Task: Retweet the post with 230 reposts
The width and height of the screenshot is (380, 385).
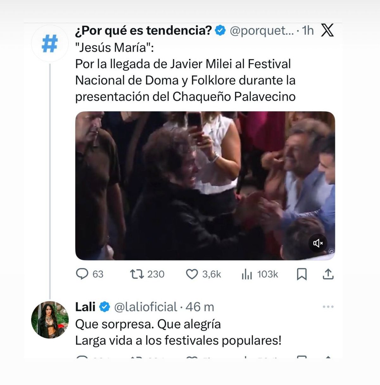Action: (137, 274)
